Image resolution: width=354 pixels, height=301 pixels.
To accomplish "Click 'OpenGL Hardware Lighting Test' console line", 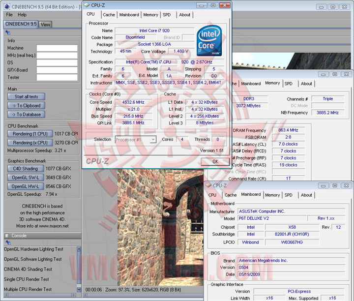I will coord(33,249).
